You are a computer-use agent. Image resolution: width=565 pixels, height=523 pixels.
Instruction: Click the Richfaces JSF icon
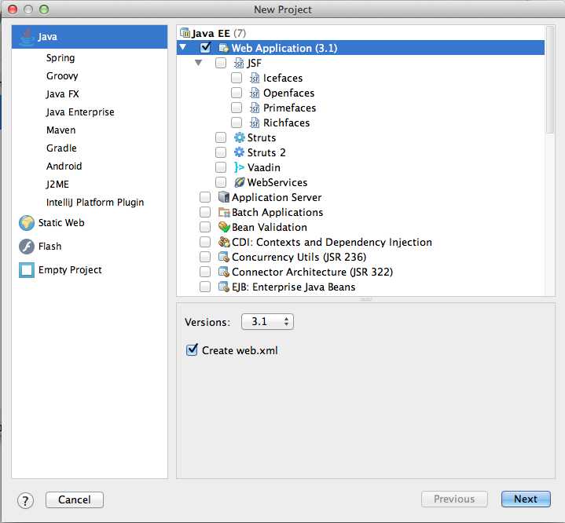click(x=255, y=123)
